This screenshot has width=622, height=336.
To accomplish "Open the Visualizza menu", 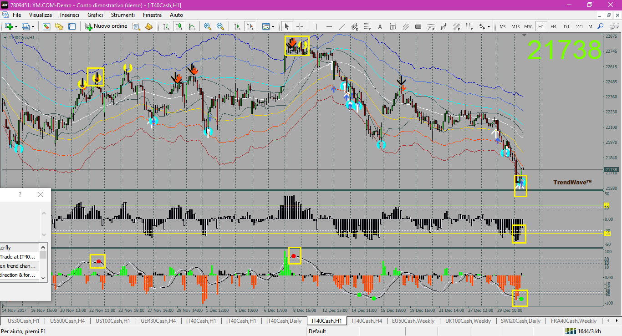I will pyautogui.click(x=41, y=15).
